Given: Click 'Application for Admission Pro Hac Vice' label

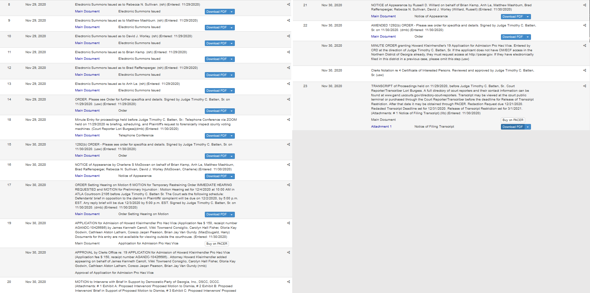Looking at the screenshot, I should click(148, 243).
